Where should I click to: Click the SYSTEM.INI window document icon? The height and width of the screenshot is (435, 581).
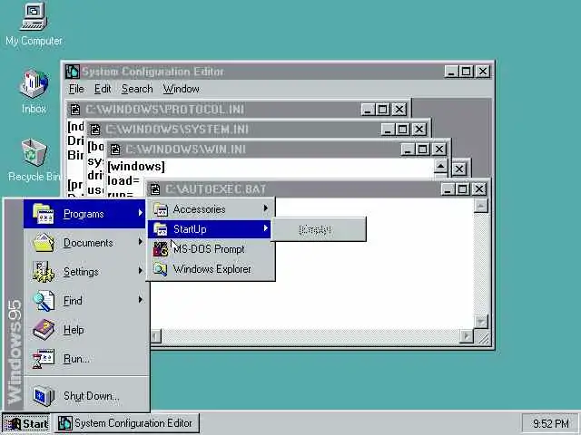click(95, 130)
